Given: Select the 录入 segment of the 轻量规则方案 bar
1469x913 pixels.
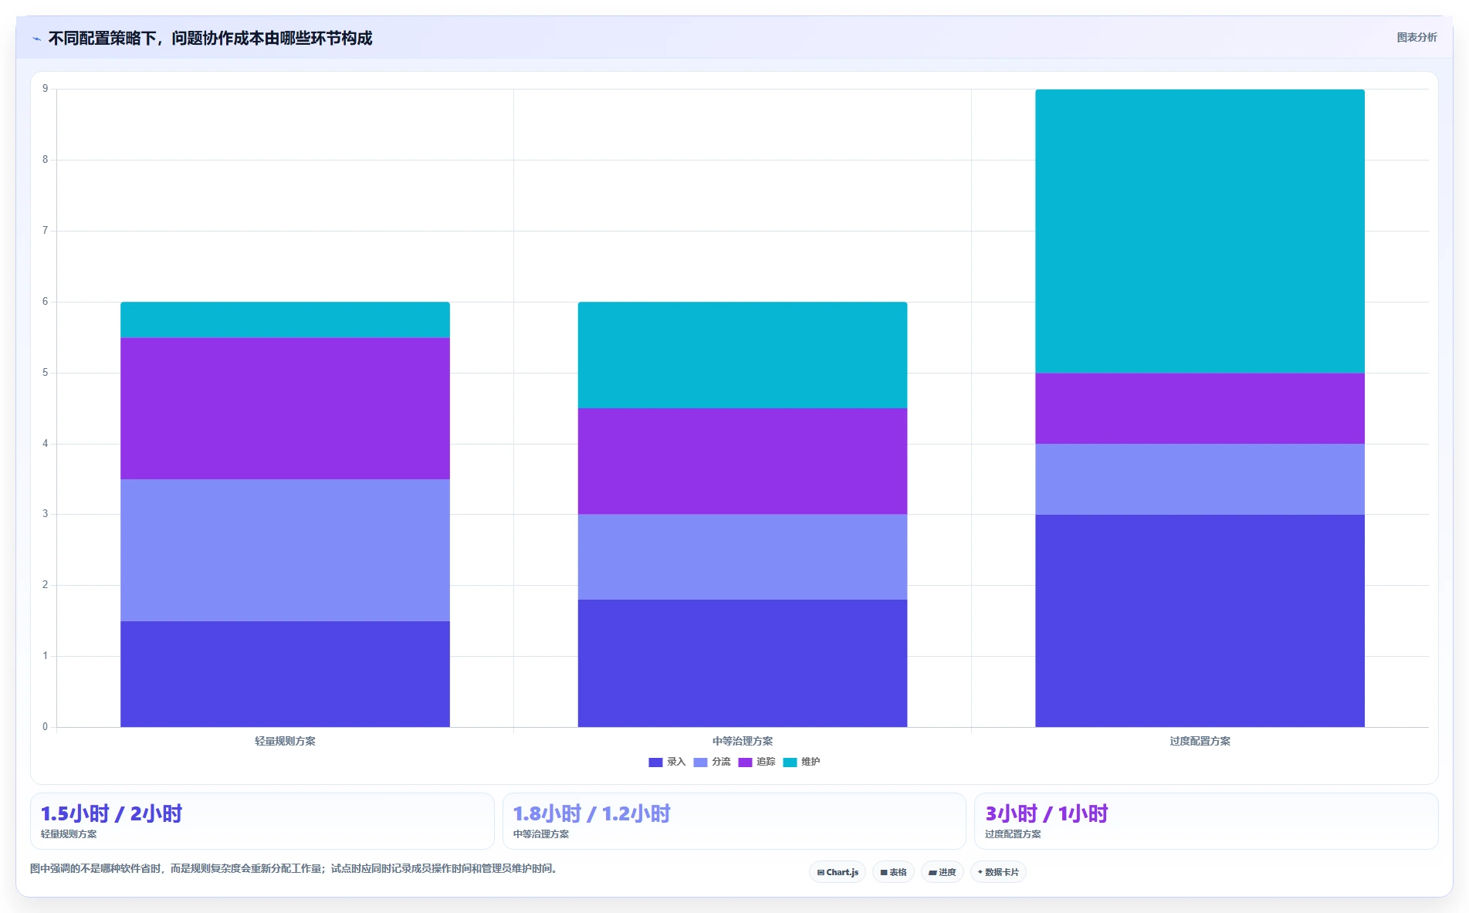Looking at the screenshot, I should click(x=285, y=674).
